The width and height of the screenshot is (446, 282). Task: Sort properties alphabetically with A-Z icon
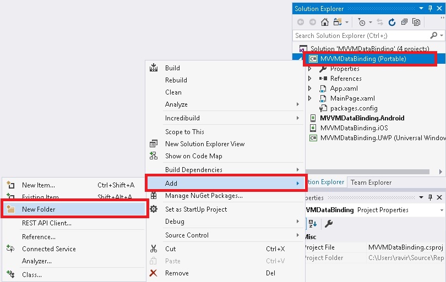312,223
